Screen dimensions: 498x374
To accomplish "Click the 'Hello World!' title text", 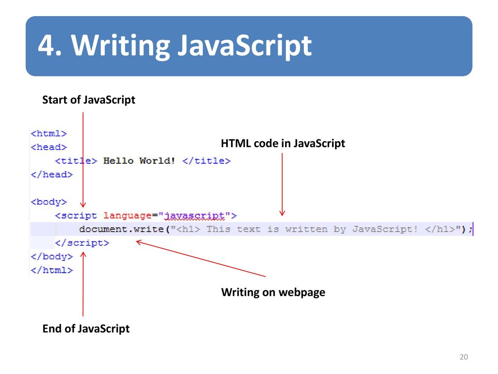I will coord(139,161).
